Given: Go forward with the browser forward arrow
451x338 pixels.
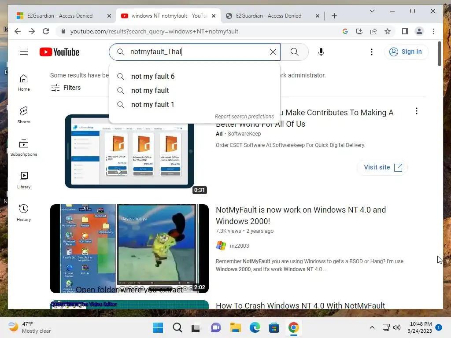Looking at the screenshot, I should (x=32, y=31).
